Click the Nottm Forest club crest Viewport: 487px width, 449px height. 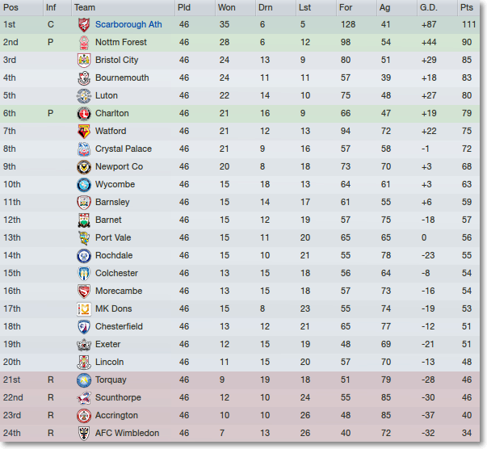point(84,43)
